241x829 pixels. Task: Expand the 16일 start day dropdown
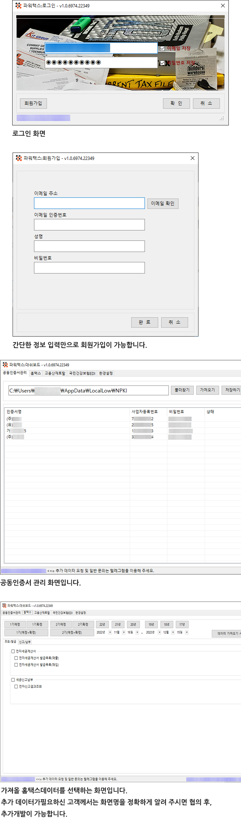(x=137, y=632)
